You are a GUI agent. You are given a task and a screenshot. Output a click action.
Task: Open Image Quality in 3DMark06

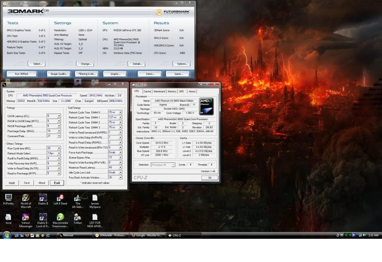click(x=59, y=74)
